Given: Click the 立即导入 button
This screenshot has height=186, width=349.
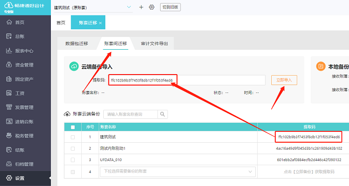Looking at the screenshot, I should [284, 80].
